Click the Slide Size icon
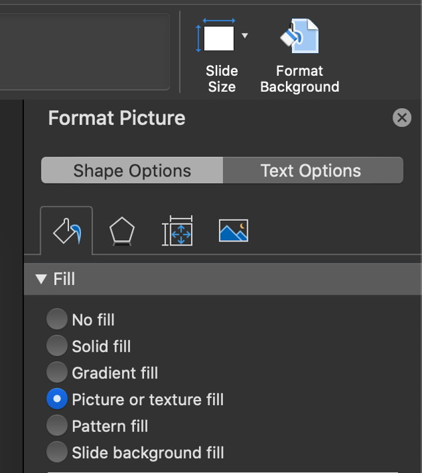This screenshot has height=473, width=422. (x=218, y=38)
